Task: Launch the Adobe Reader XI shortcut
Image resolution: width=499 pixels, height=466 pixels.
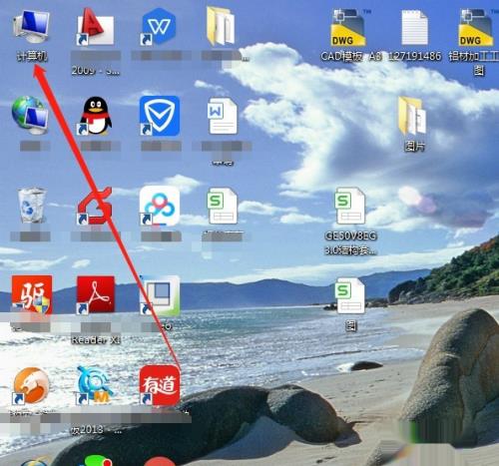Action: point(96,294)
